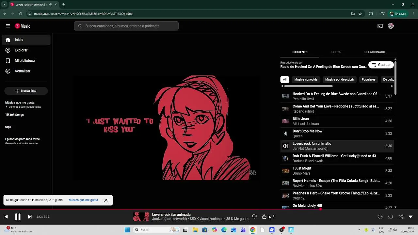Image resolution: width=418 pixels, height=235 pixels.
Task: Open Chrome extensions puzzle icon
Action: tap(371, 14)
